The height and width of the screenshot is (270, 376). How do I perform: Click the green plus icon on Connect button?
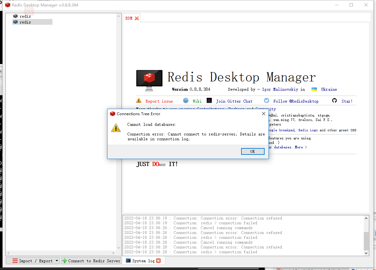tap(64, 261)
